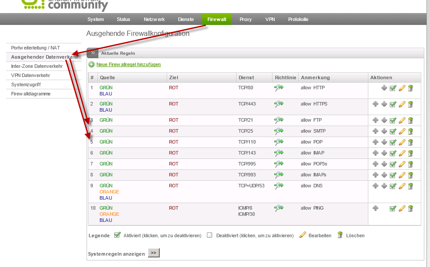Open the Status menu
430x267 pixels.
[123, 19]
